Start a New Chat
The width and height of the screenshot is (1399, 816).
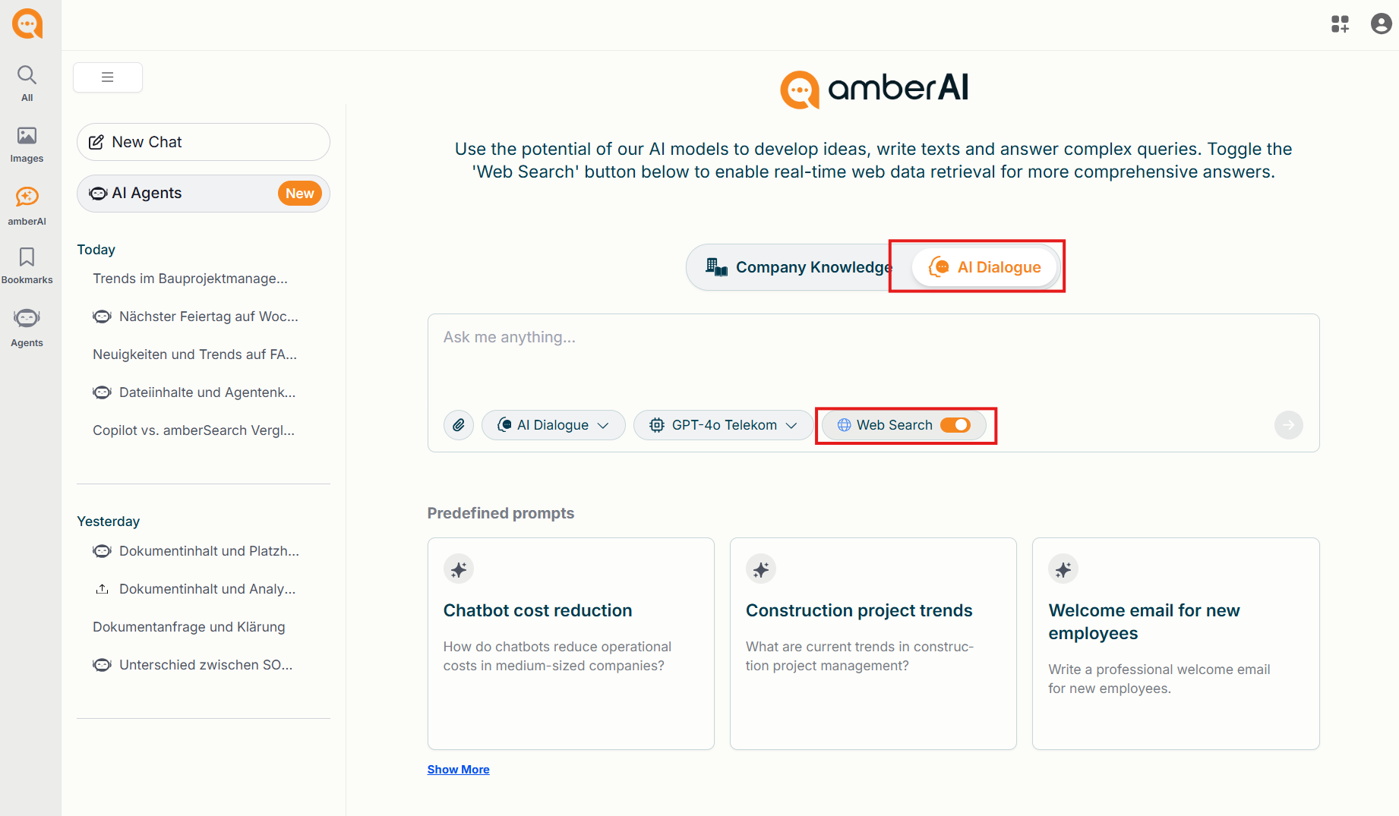pyautogui.click(x=203, y=142)
